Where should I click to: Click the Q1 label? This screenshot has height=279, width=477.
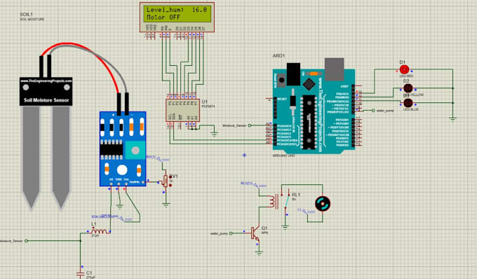[264, 228]
